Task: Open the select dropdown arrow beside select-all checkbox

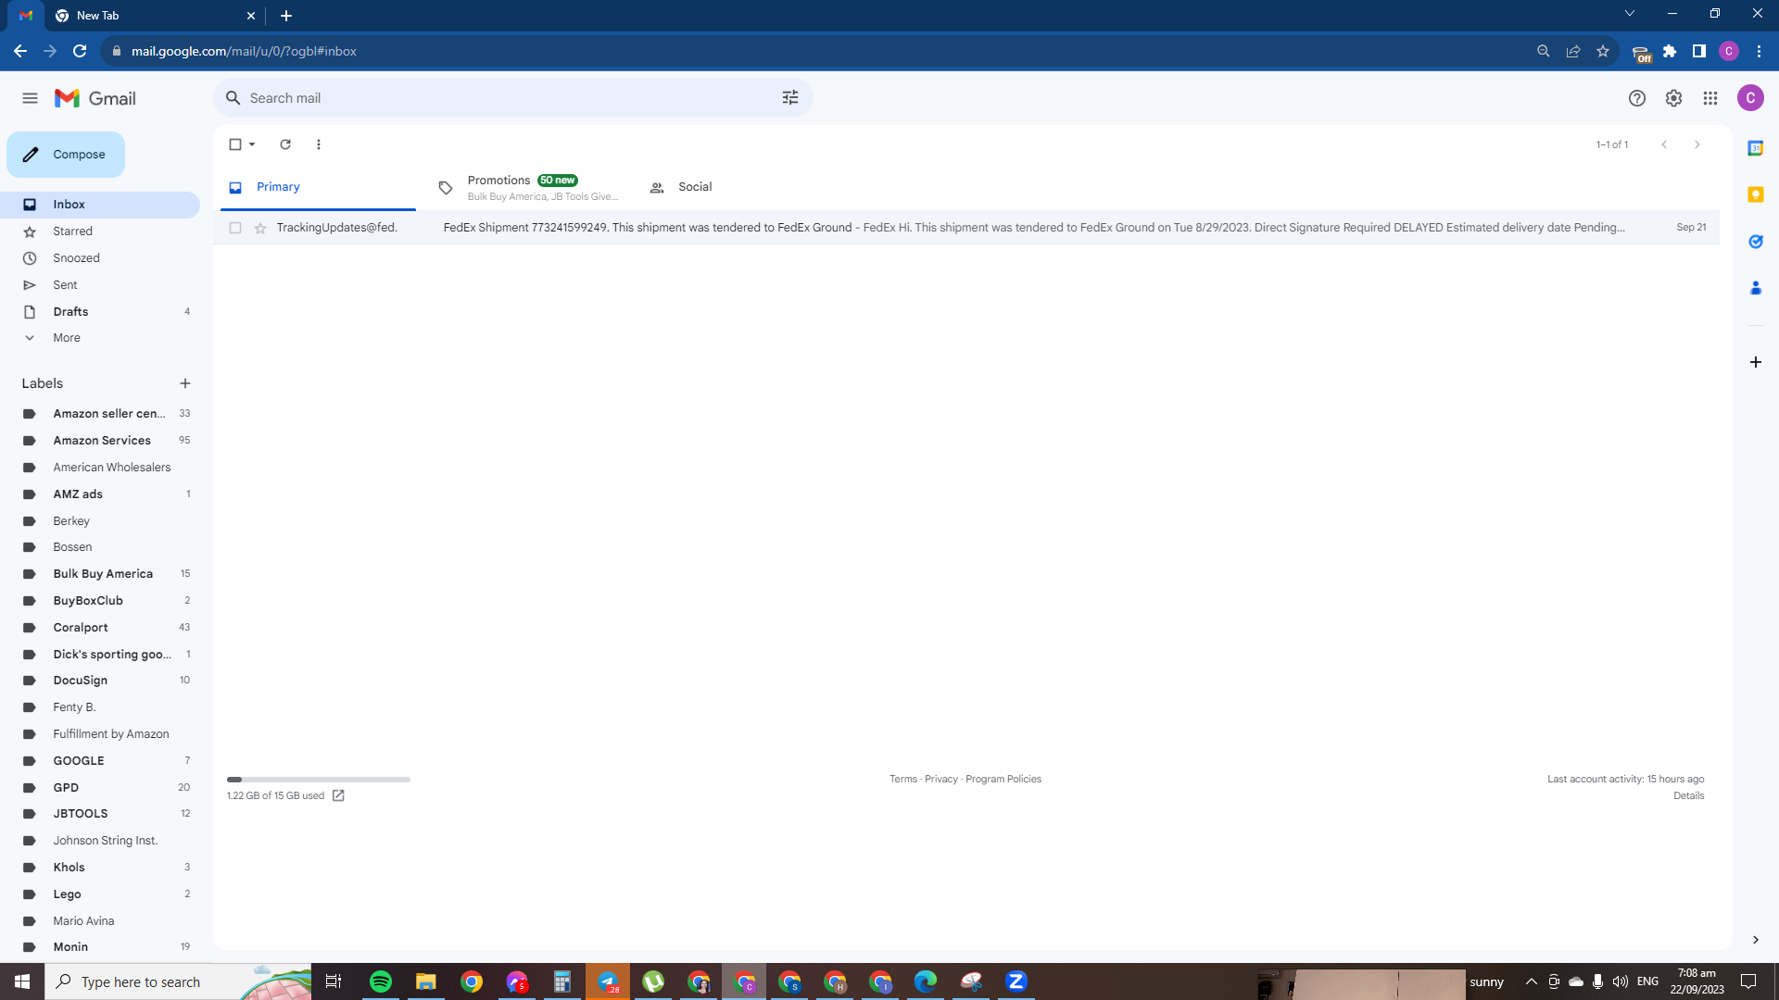Action: click(x=252, y=144)
